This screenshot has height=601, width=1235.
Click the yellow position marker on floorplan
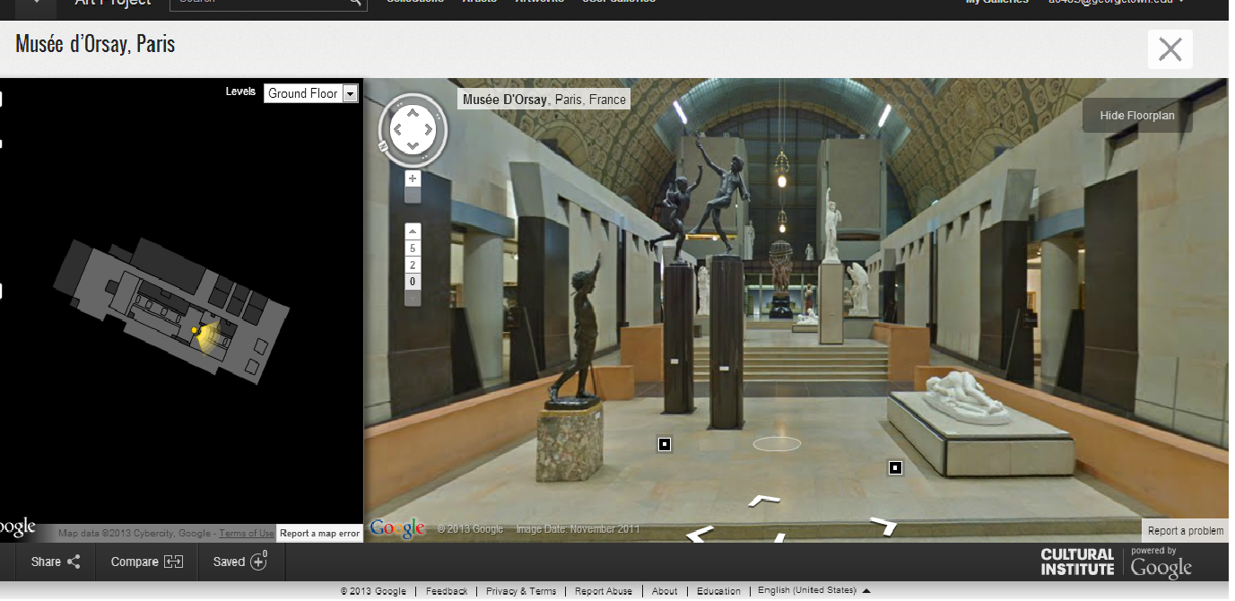pyautogui.click(x=195, y=331)
